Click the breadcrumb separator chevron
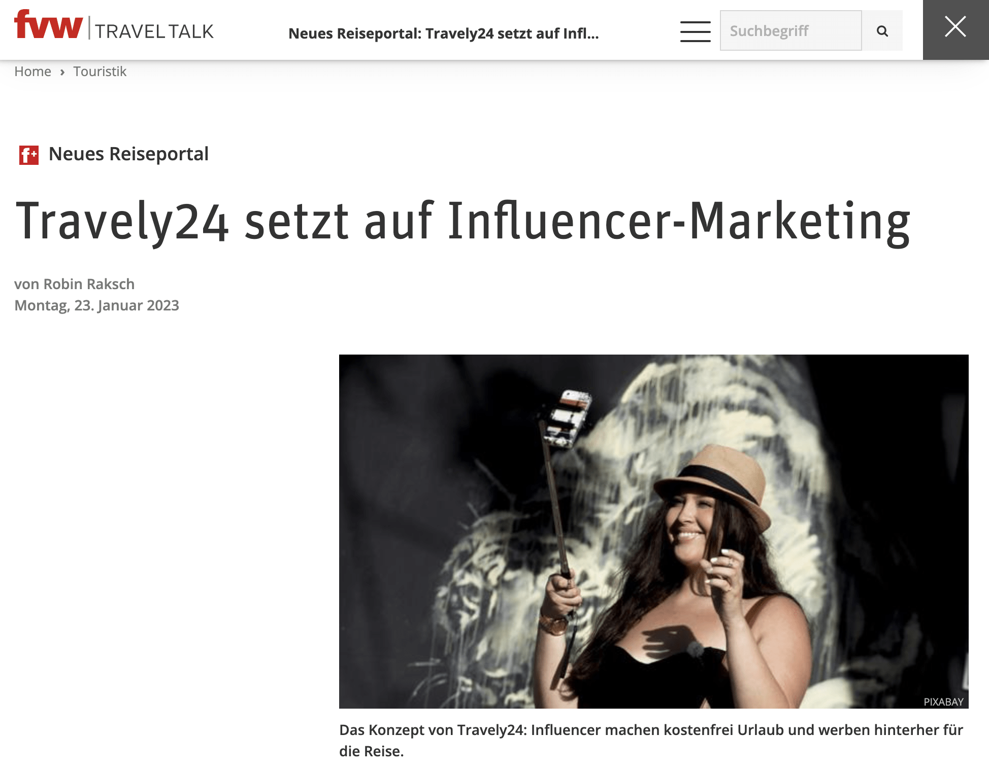 tap(62, 72)
